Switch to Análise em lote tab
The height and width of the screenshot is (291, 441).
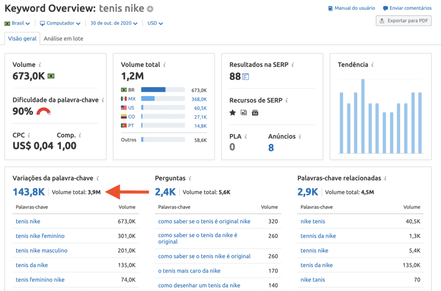click(64, 38)
